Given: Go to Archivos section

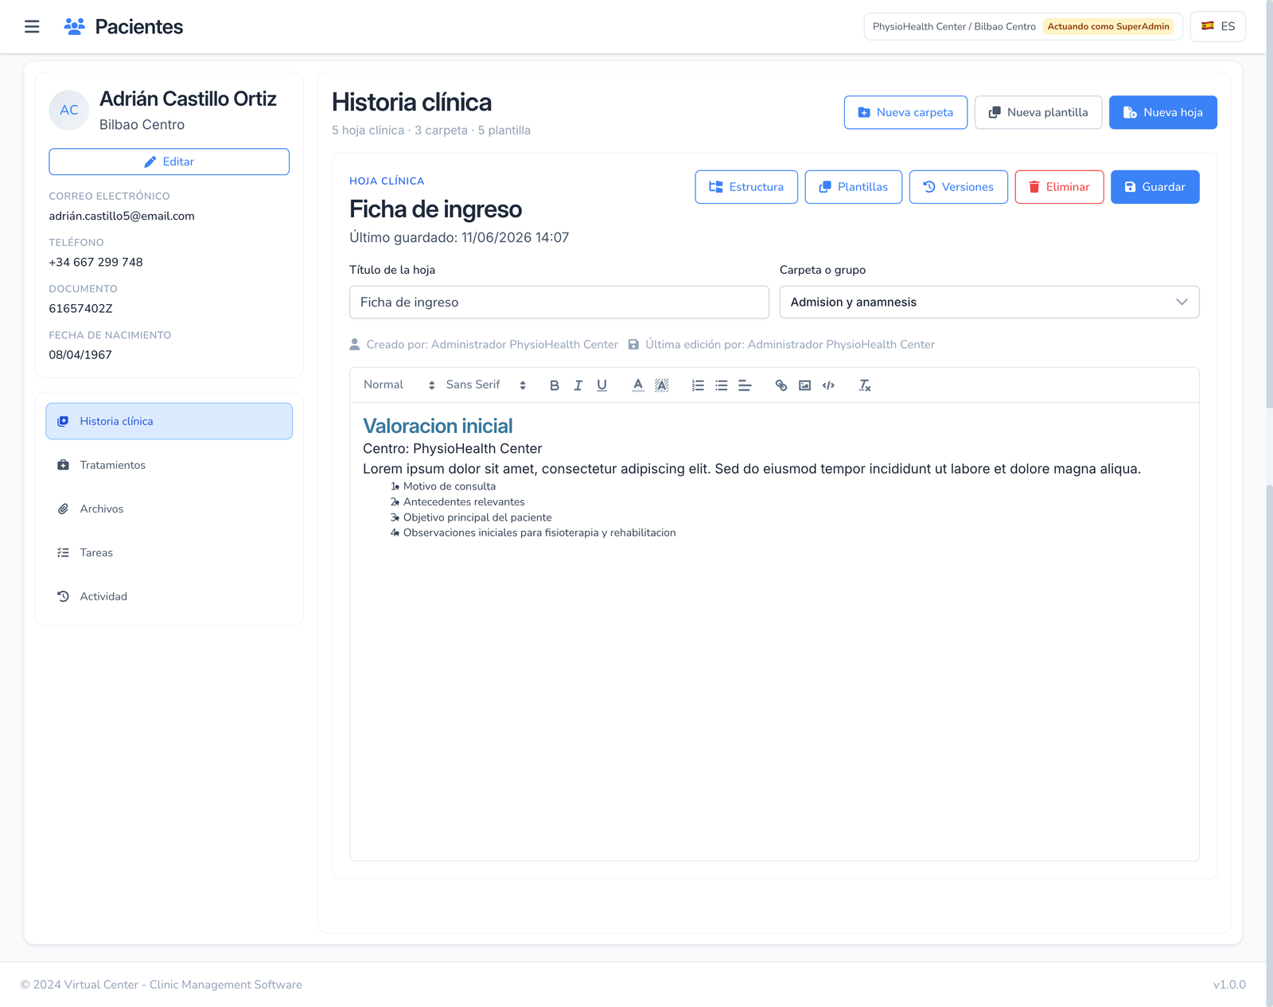Looking at the screenshot, I should [169, 509].
